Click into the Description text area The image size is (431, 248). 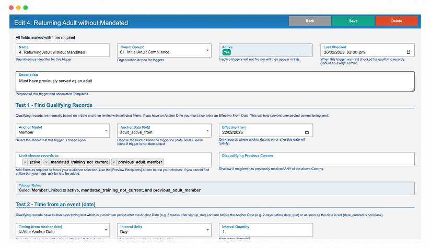click(215, 81)
